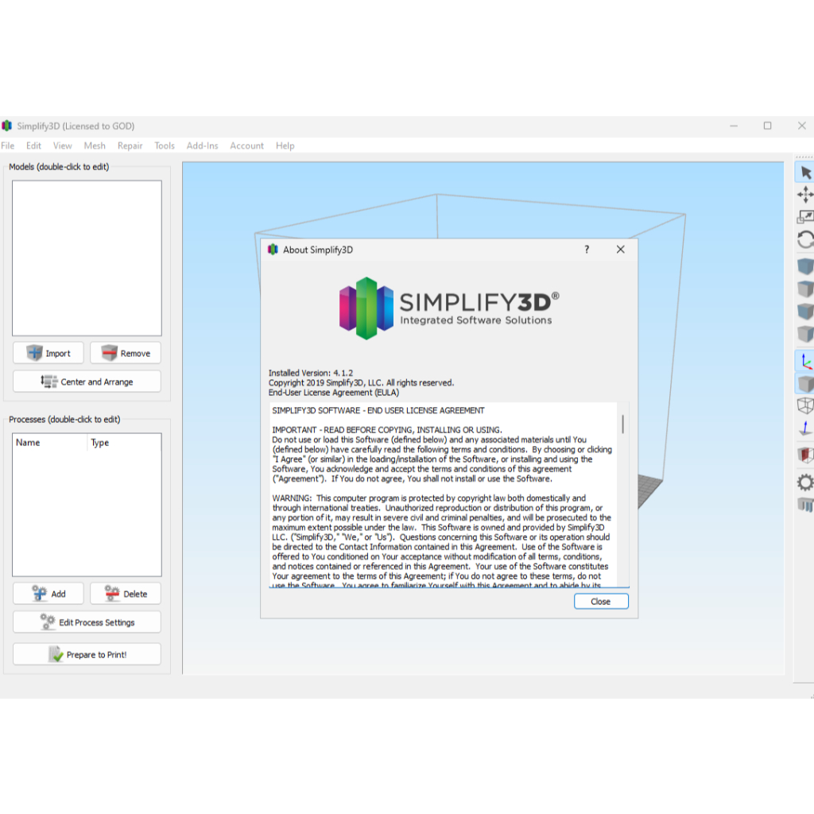Pick the rotate models tool
Image resolution: width=814 pixels, height=814 pixels.
[x=805, y=239]
